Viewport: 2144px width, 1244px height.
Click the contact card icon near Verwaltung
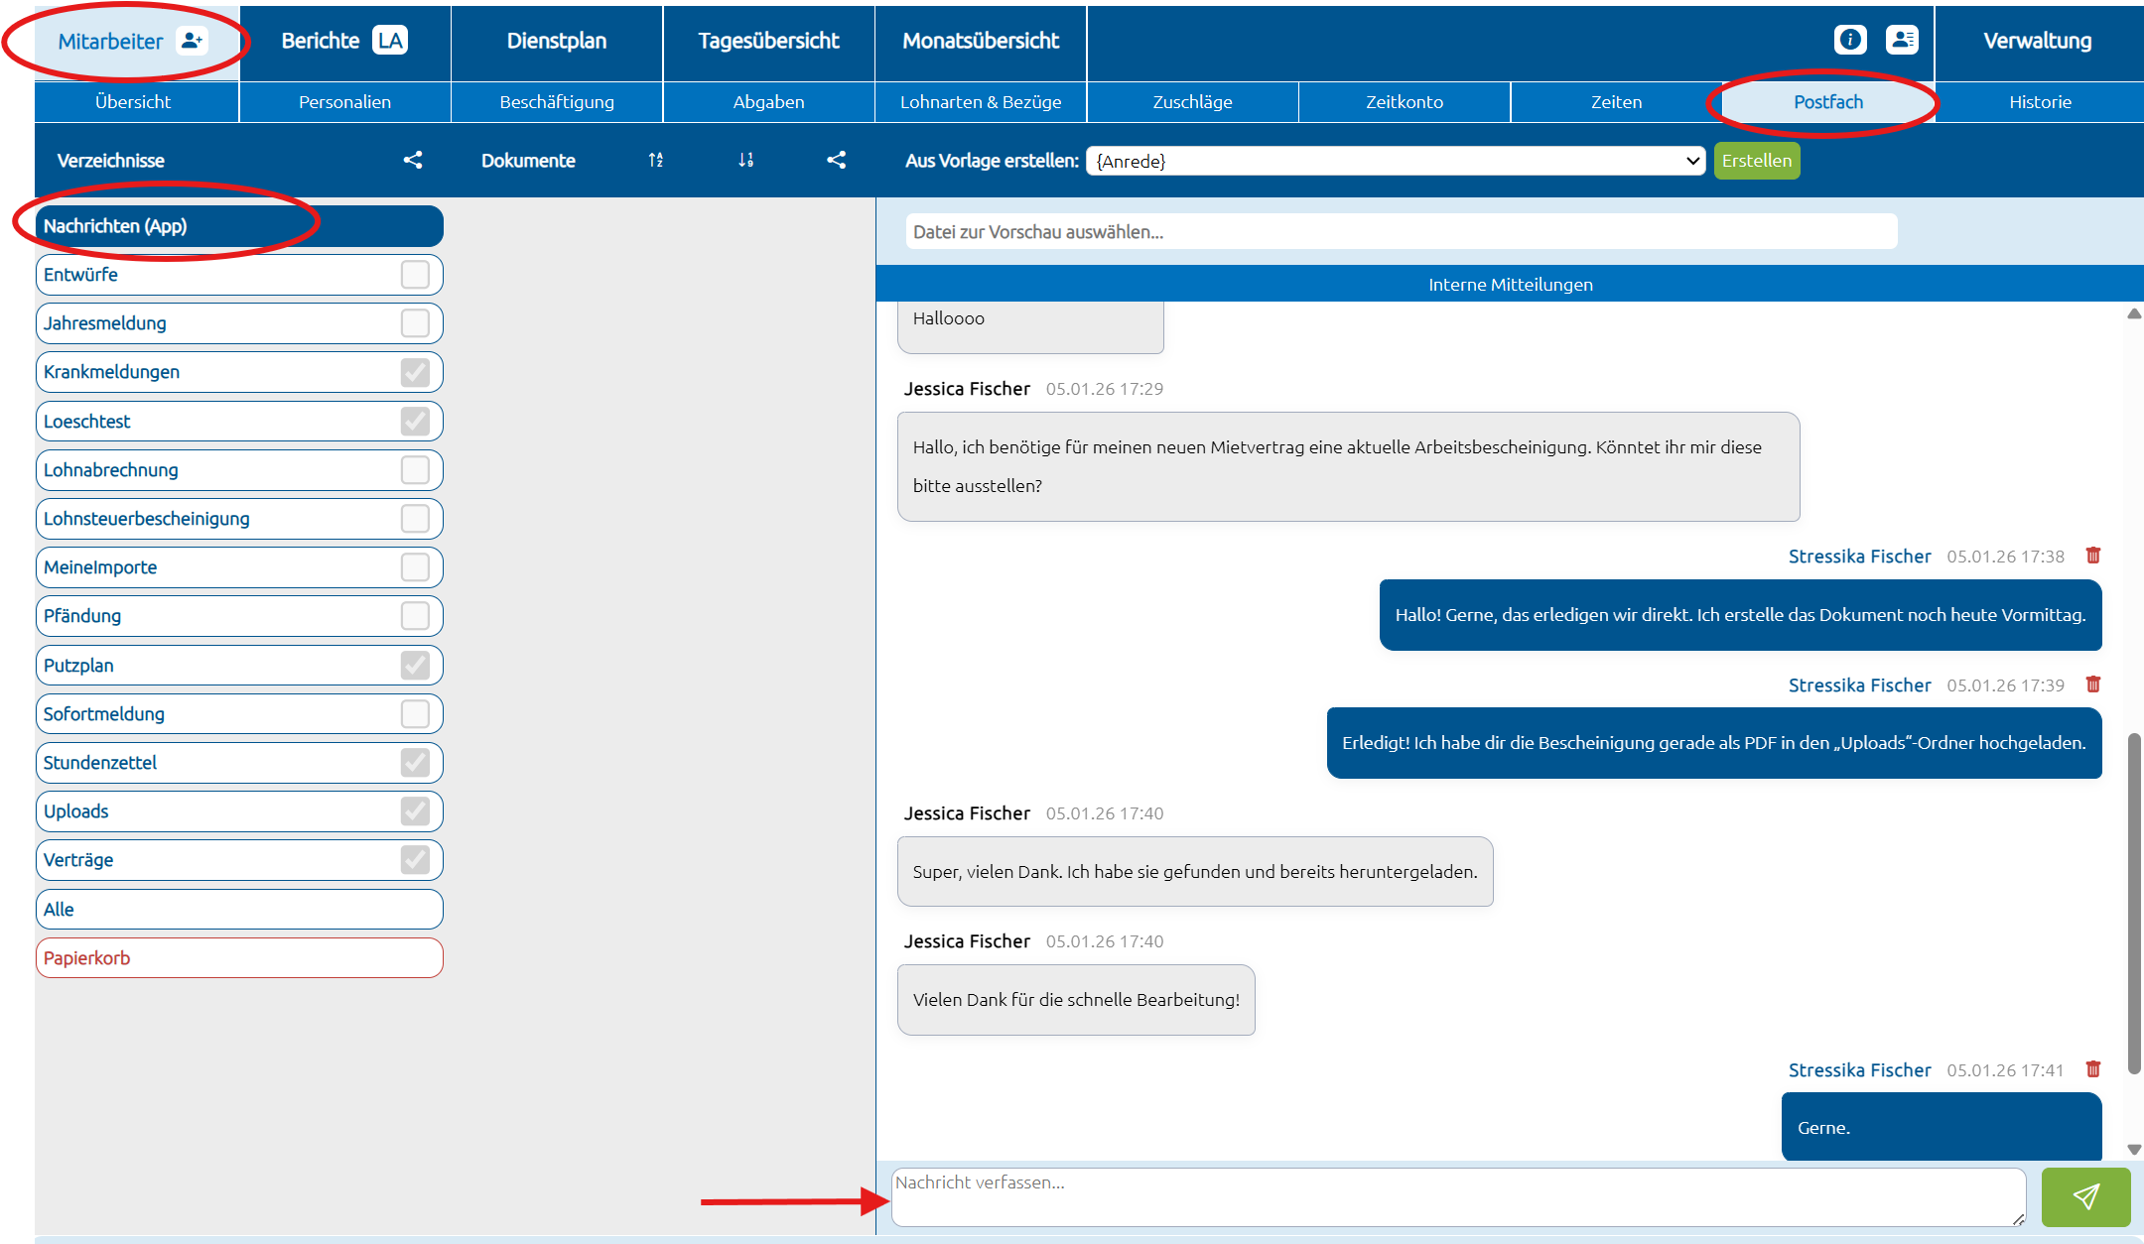click(1902, 40)
